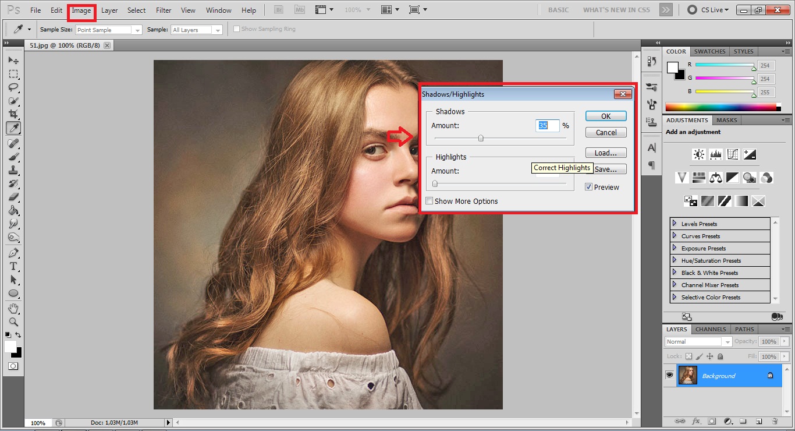The height and width of the screenshot is (431, 795).
Task: Select the Horizontal Type tool
Action: 13,266
